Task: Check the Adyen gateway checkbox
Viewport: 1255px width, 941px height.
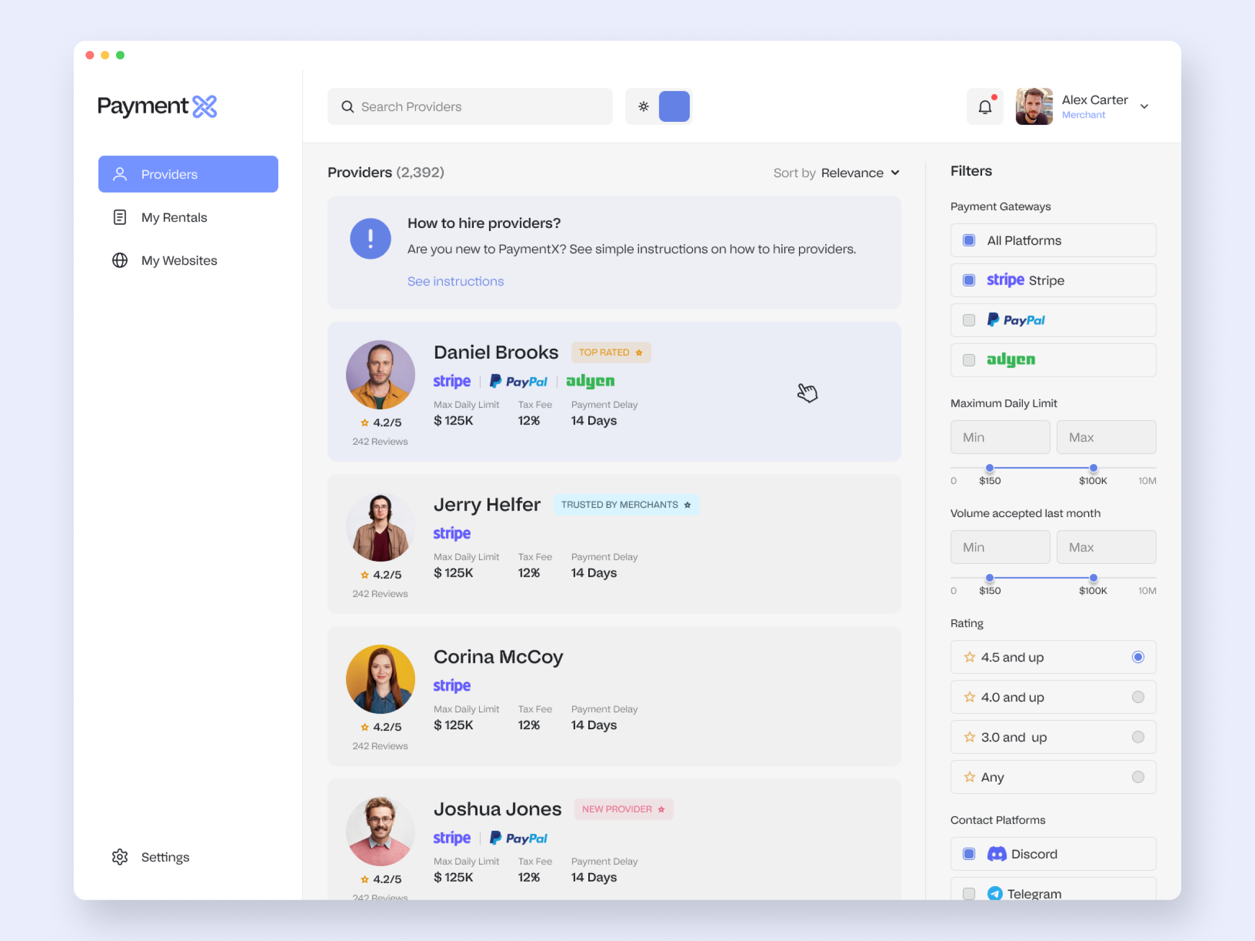Action: click(x=969, y=360)
